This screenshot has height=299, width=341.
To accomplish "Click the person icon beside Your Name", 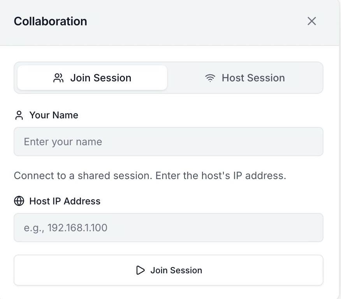I will (19, 115).
